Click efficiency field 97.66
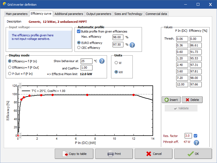Viewport: 217px width, 163px height. click(x=196, y=84)
